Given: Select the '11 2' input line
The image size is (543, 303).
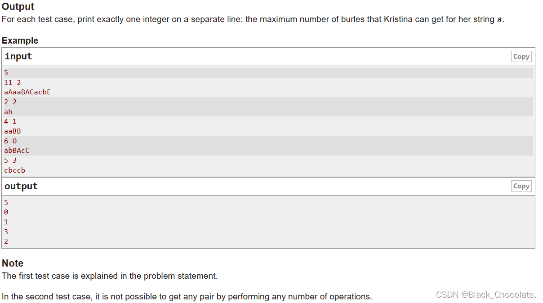Looking at the screenshot, I should tap(13, 82).
